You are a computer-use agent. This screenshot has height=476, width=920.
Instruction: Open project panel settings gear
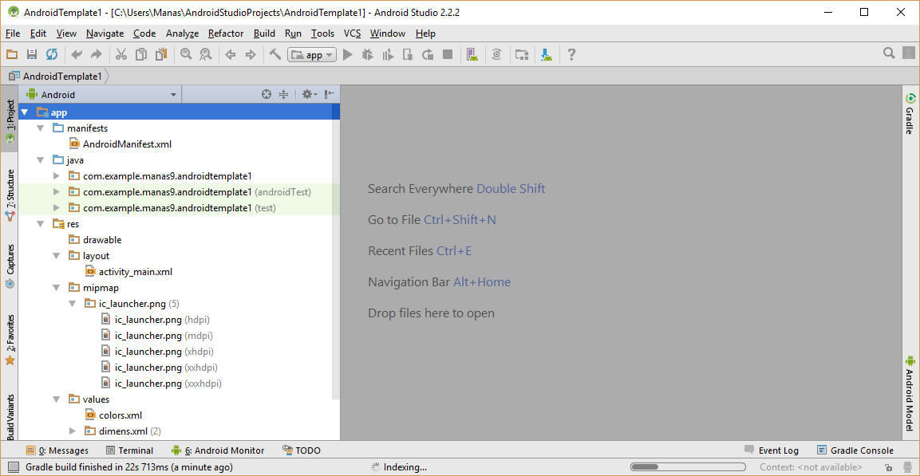click(x=308, y=94)
